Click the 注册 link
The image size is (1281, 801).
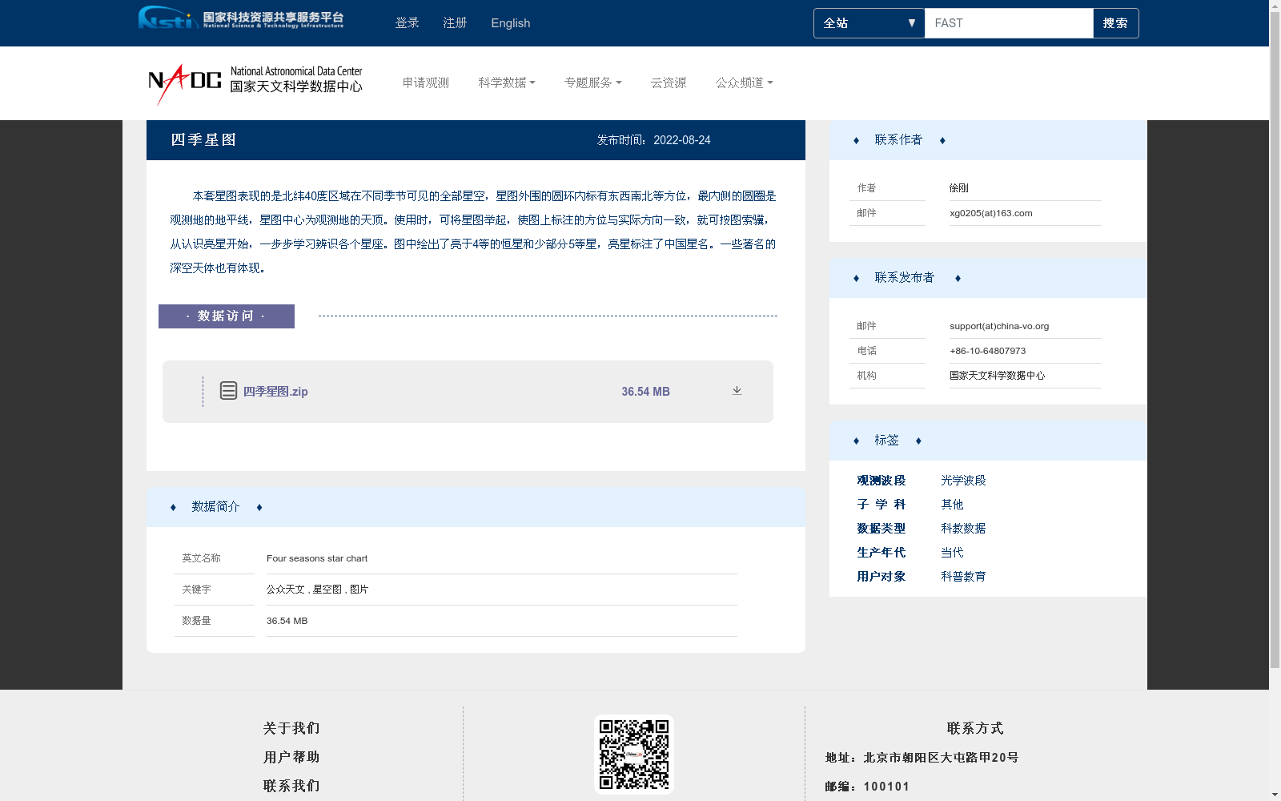455,23
